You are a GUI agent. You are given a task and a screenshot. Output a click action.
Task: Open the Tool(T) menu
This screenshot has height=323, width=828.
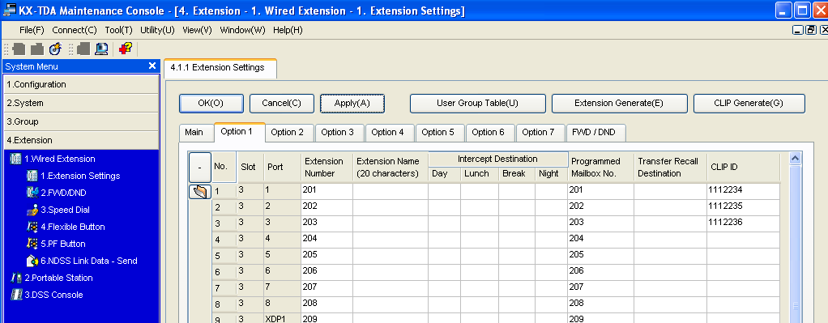coord(118,30)
